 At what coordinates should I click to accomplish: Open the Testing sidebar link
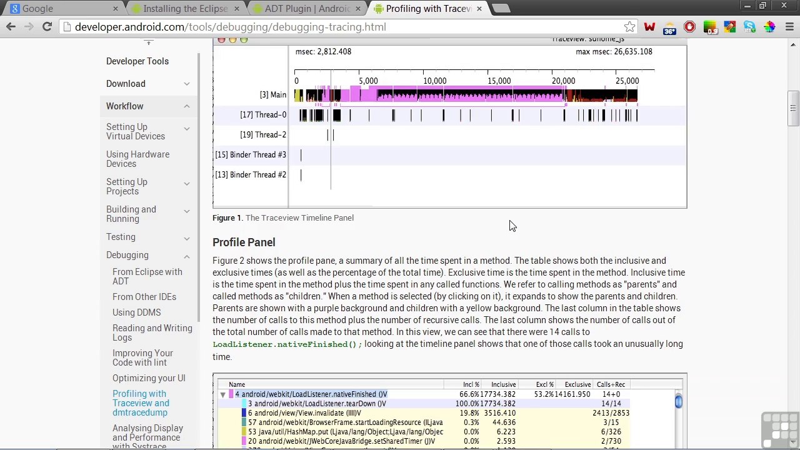pyautogui.click(x=121, y=237)
